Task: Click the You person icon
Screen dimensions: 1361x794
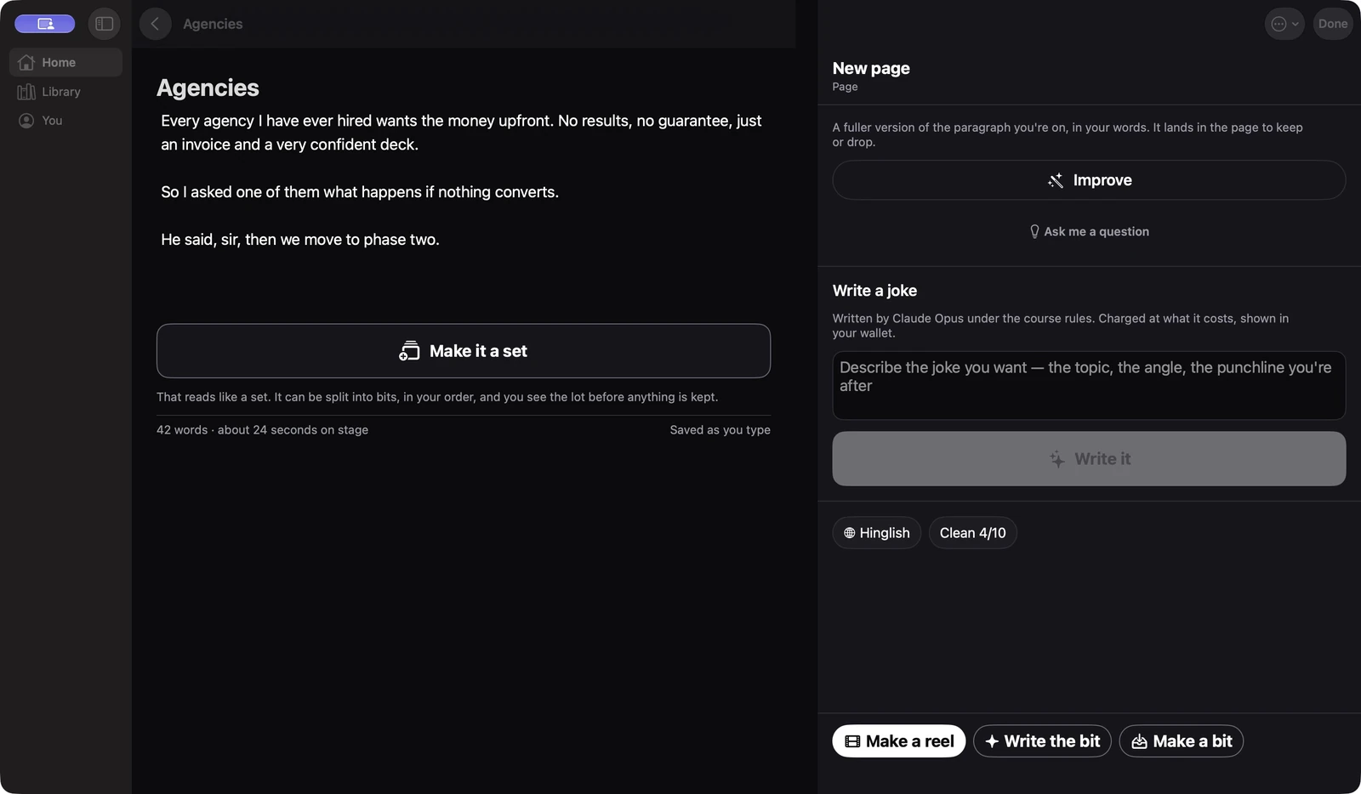Action: (26, 120)
